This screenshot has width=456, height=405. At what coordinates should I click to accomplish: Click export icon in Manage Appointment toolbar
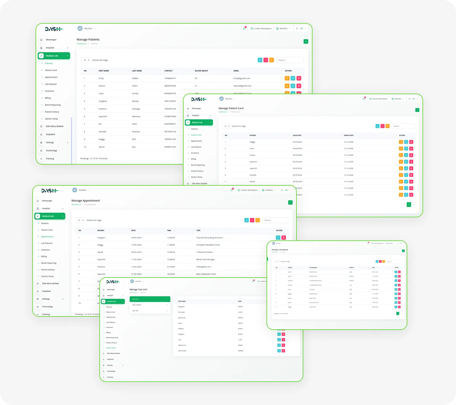click(x=246, y=220)
